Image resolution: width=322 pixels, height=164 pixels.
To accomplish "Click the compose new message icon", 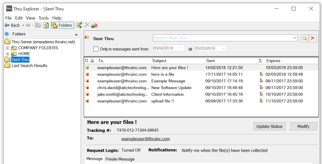I will tap(79, 25).
